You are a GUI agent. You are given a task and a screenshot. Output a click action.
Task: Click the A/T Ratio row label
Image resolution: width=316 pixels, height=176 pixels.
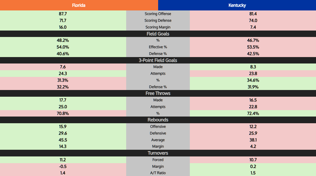click(x=158, y=173)
